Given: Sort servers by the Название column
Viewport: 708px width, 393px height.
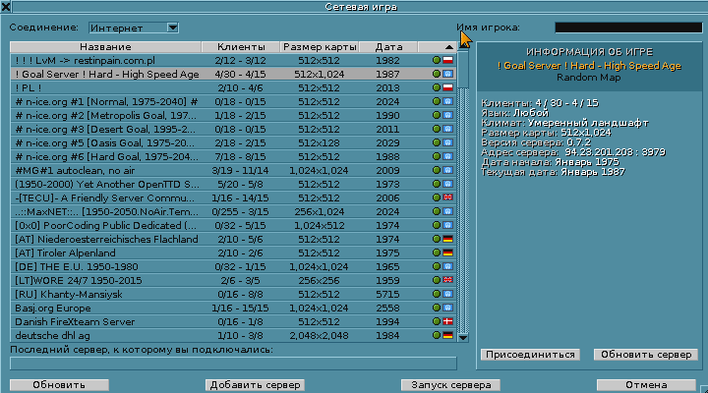Looking at the screenshot, I should 105,47.
